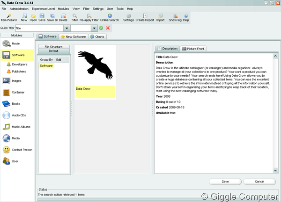
Task: Switch to the Picture Front tab
Action: (193, 49)
